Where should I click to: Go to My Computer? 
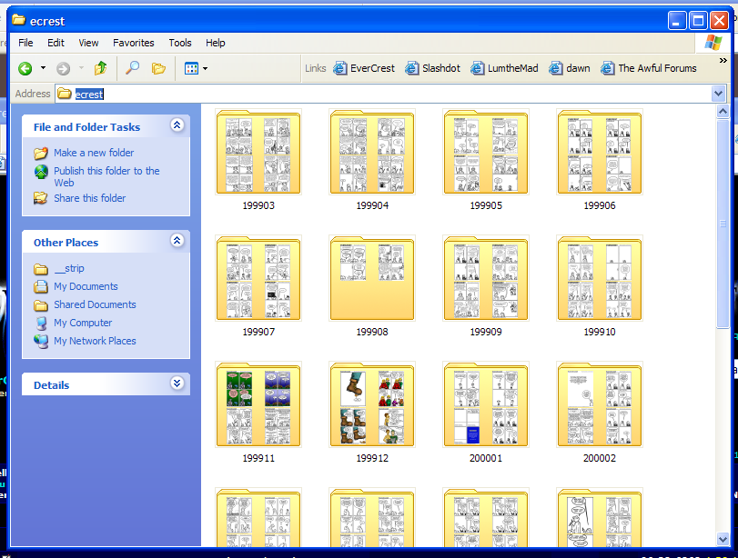pyautogui.click(x=83, y=323)
